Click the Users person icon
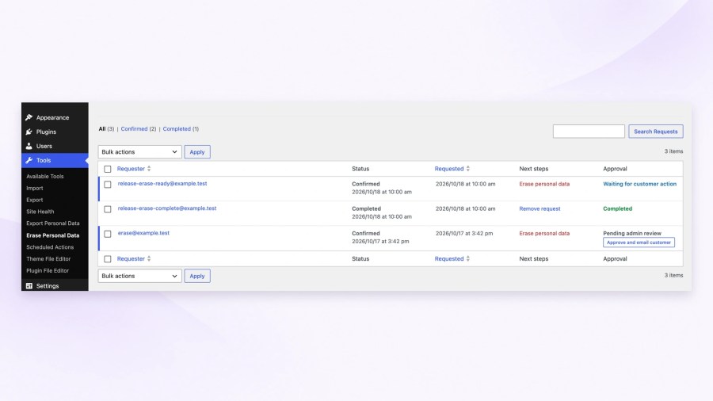 [x=29, y=146]
